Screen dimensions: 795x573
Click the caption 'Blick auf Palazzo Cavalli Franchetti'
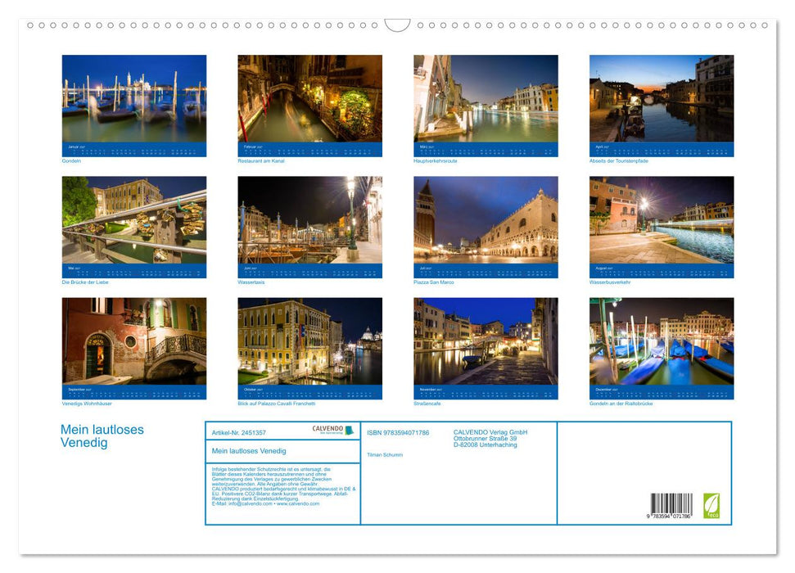pos(277,404)
